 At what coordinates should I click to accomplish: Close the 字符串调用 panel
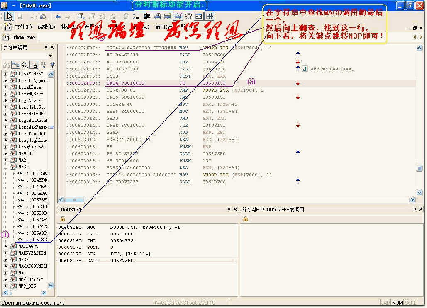tap(52, 47)
